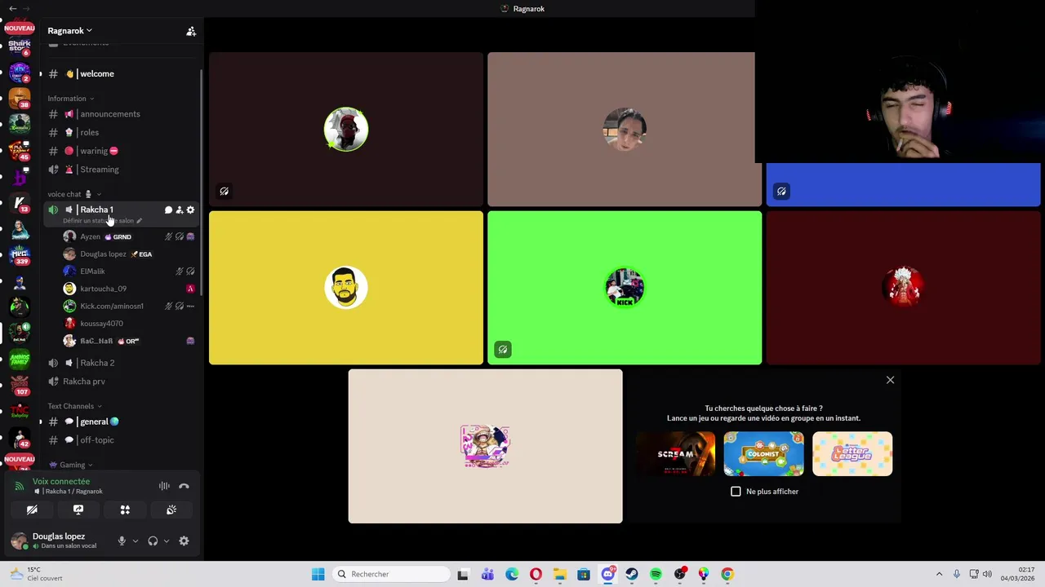
Task: Click the invite members icon beside Ragnarok
Action: pyautogui.click(x=191, y=31)
